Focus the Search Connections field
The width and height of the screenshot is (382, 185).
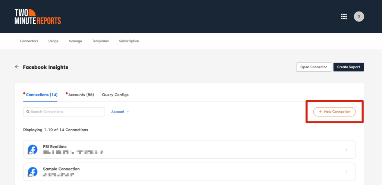[x=64, y=112]
